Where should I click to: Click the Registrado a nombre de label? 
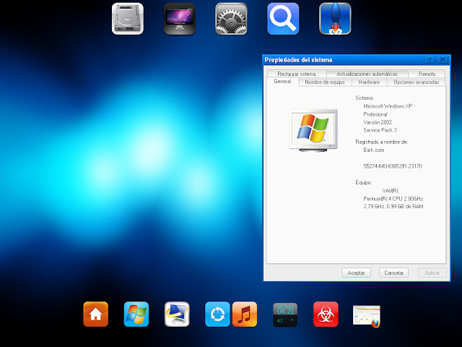tap(382, 142)
